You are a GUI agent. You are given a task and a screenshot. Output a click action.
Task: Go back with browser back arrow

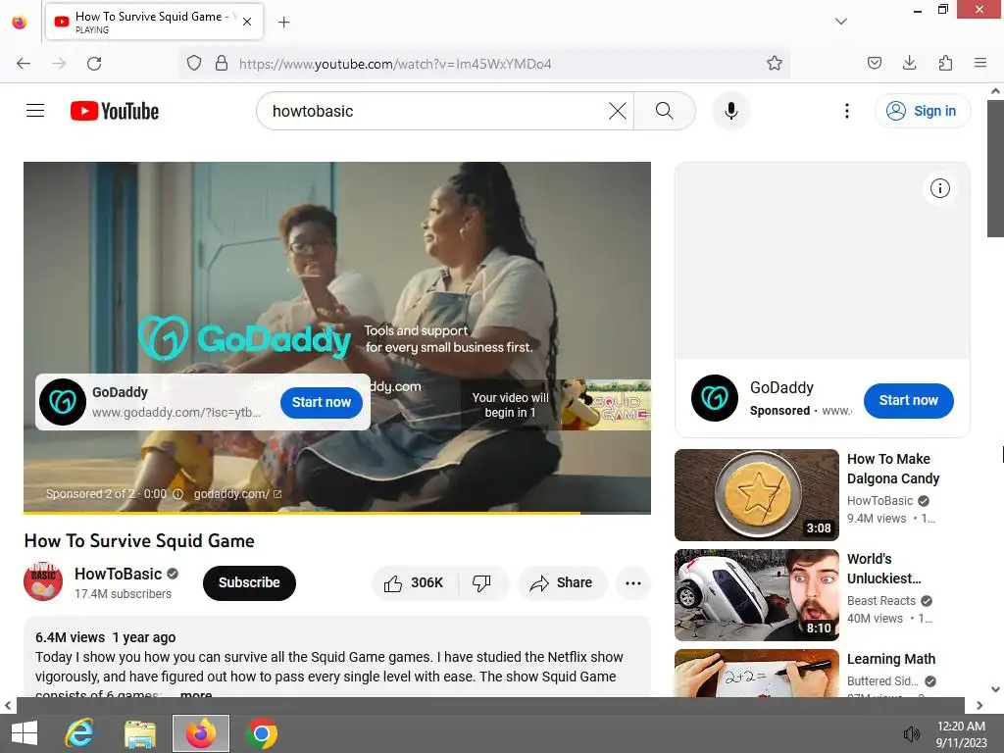[24, 64]
